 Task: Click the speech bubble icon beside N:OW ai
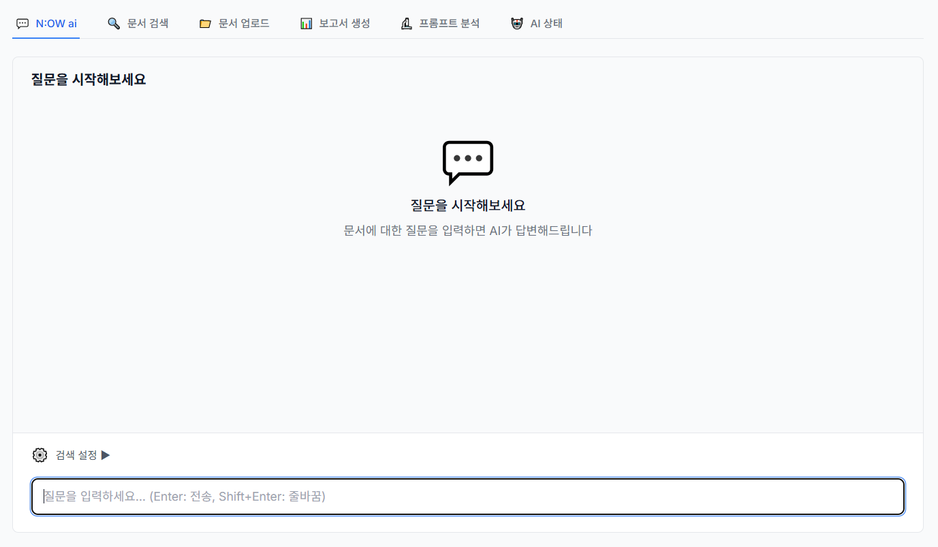(x=22, y=22)
